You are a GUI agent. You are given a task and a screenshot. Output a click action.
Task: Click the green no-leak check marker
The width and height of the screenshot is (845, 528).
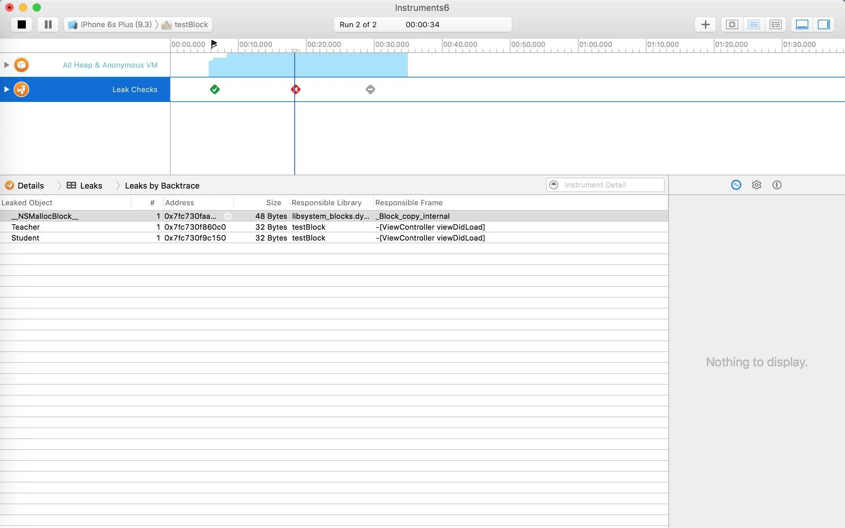pyautogui.click(x=214, y=89)
